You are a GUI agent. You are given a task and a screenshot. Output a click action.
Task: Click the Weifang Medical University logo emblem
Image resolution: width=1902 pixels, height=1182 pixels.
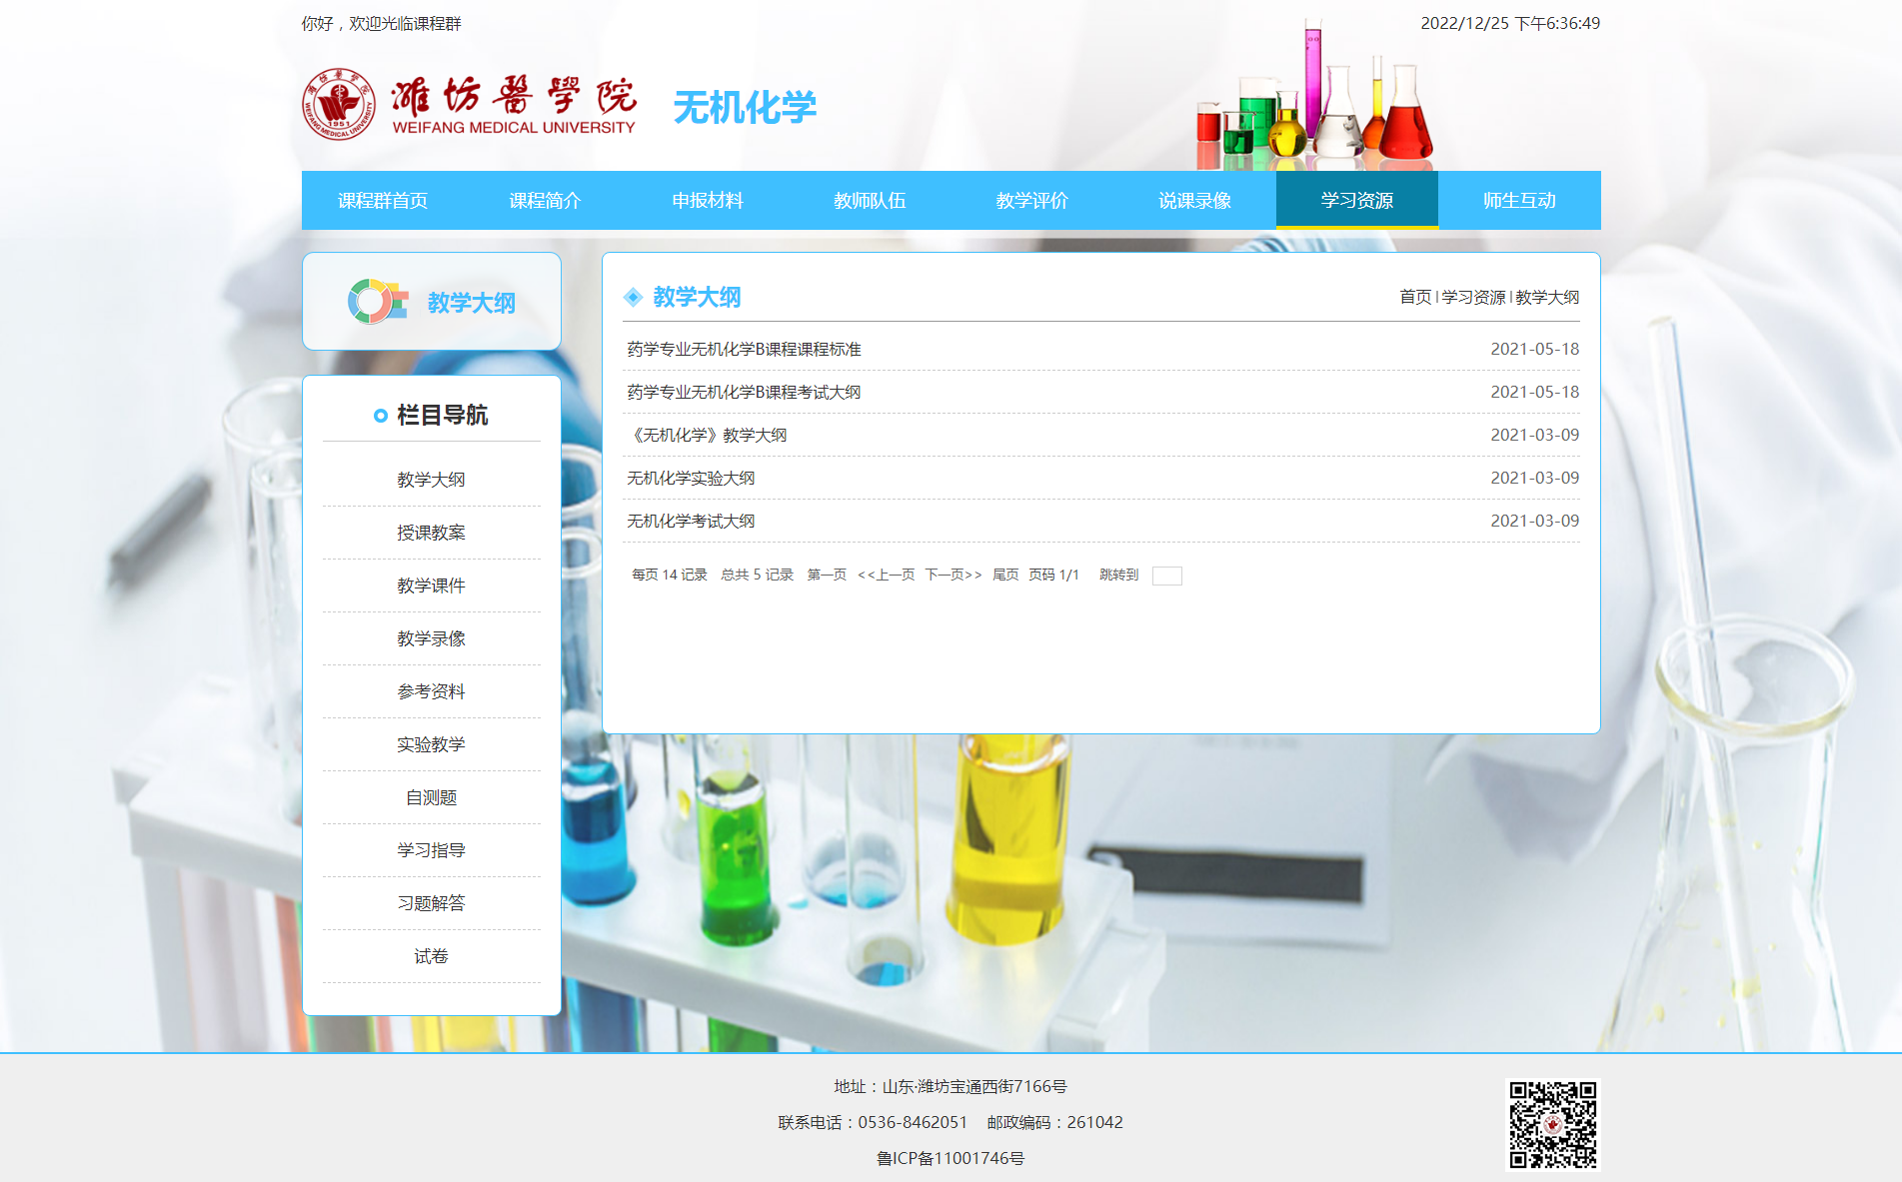339,105
